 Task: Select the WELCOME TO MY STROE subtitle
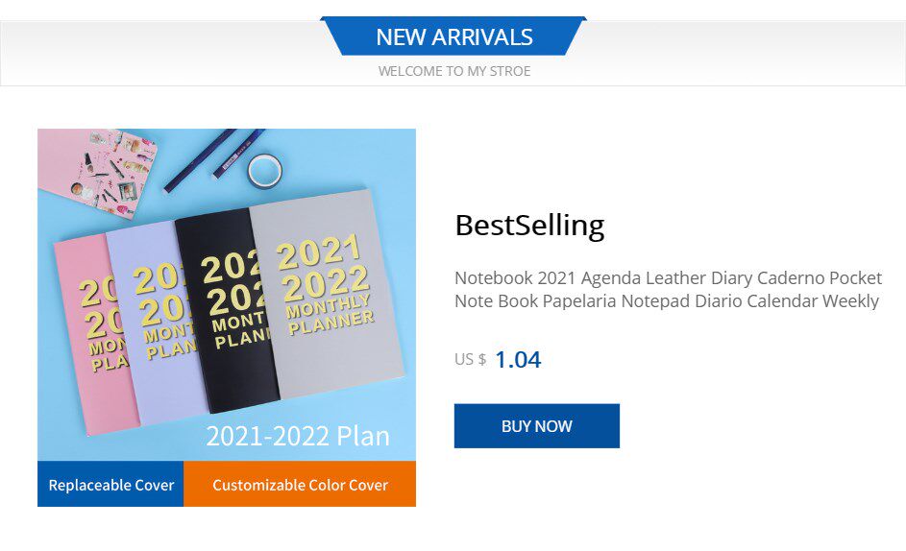tap(453, 71)
